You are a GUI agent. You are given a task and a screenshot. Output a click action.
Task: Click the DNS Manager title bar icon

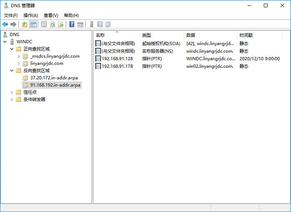(6, 6)
